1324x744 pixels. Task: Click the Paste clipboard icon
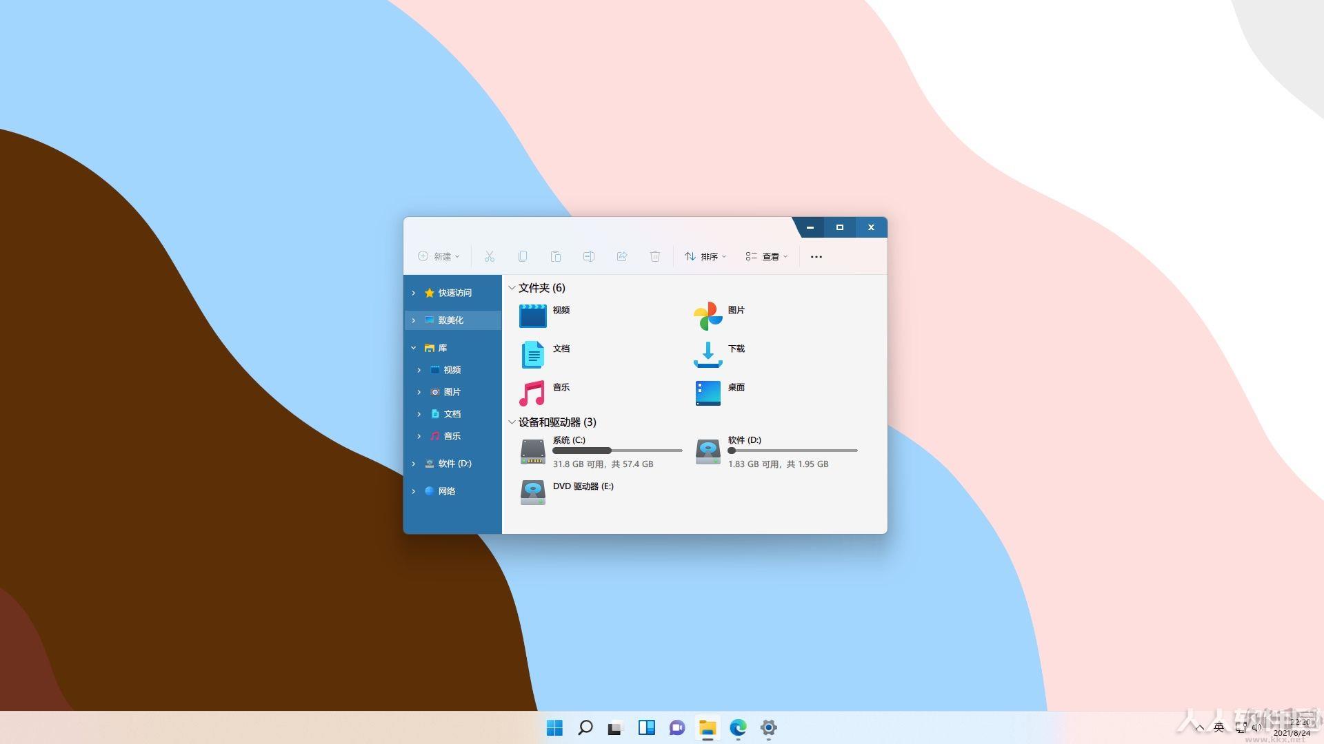point(556,256)
